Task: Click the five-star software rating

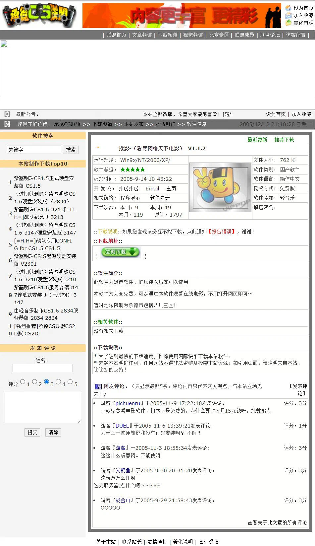Action: coord(132,170)
